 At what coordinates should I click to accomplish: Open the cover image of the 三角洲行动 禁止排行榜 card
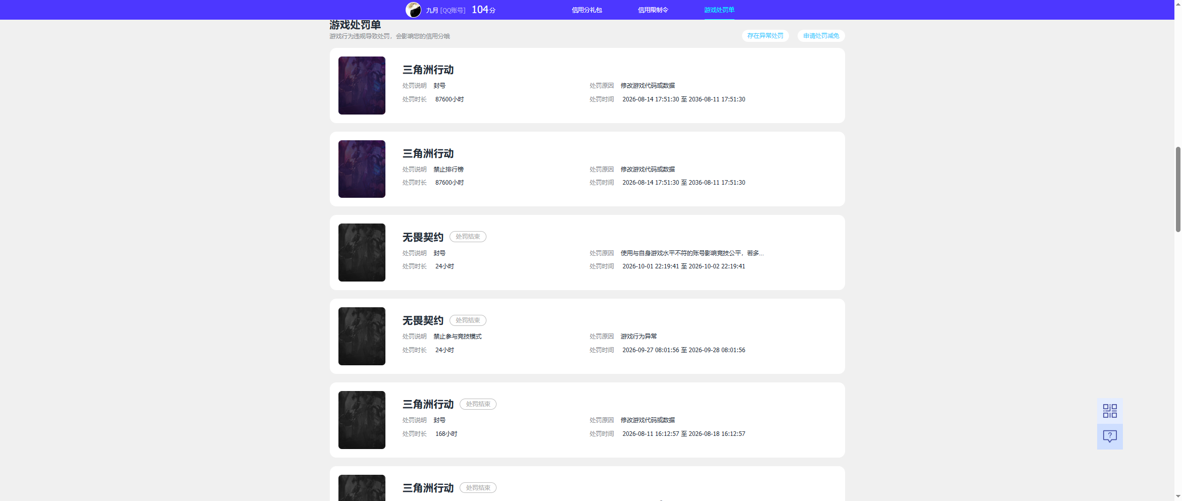(362, 169)
